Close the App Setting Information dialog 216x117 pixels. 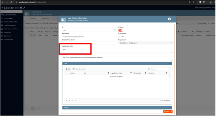point(173,19)
